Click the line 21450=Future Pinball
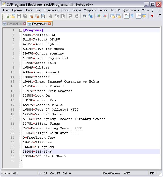Screen dimensions: 163x177 [x=43, y=86]
